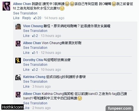This screenshot has height=111, width=139.
Task: See Translation under Dorothy Chiu's comment
Action: (x=35, y=65)
